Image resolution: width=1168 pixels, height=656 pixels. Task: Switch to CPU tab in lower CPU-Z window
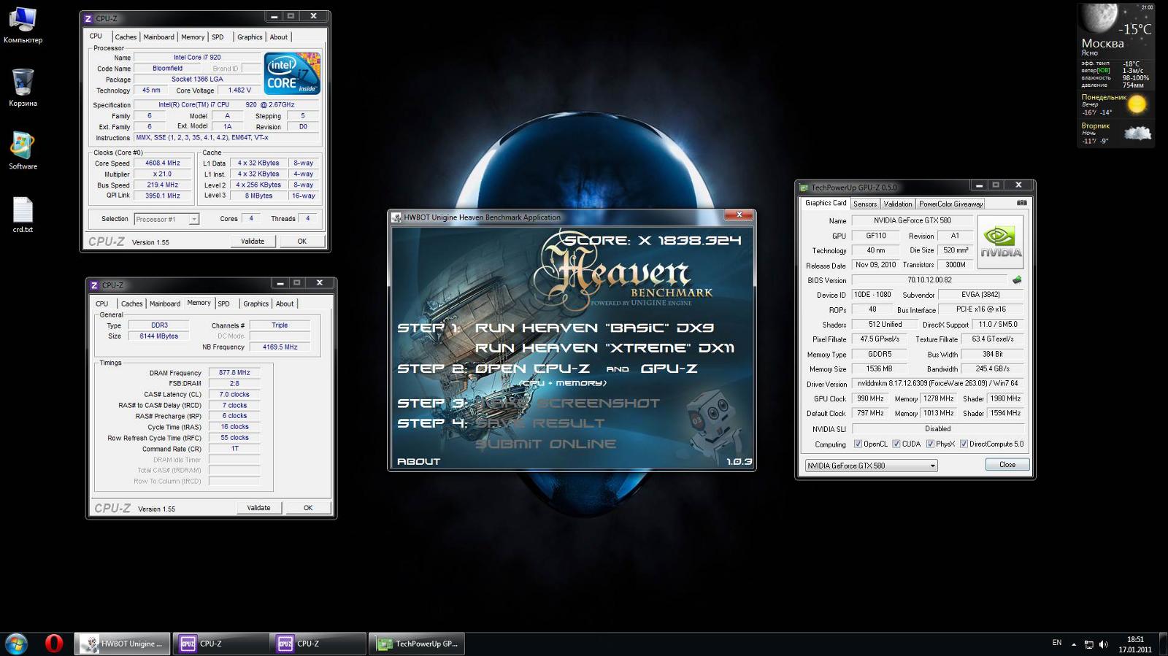click(101, 304)
